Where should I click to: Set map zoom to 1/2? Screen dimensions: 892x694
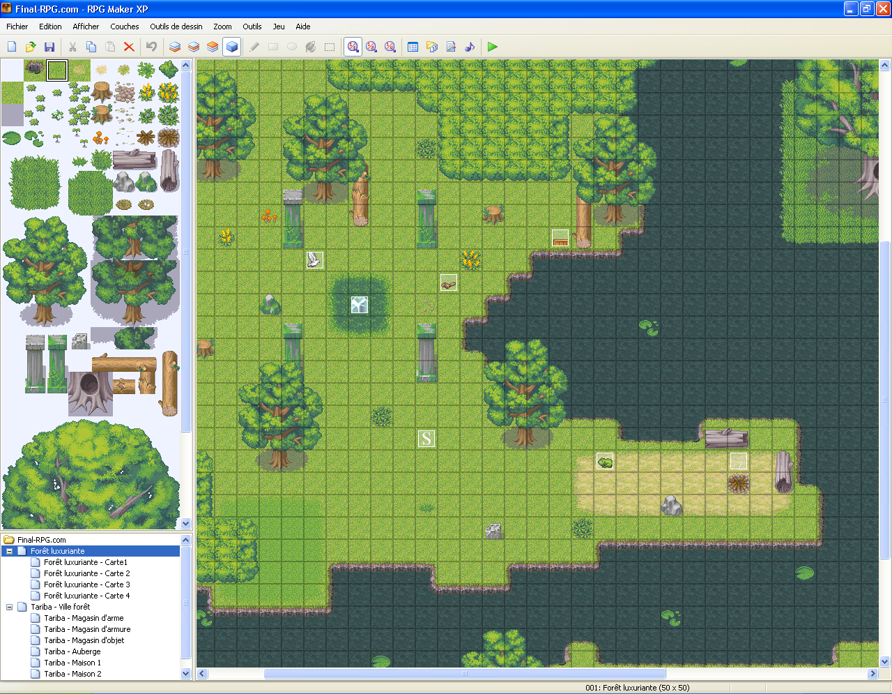coord(371,47)
